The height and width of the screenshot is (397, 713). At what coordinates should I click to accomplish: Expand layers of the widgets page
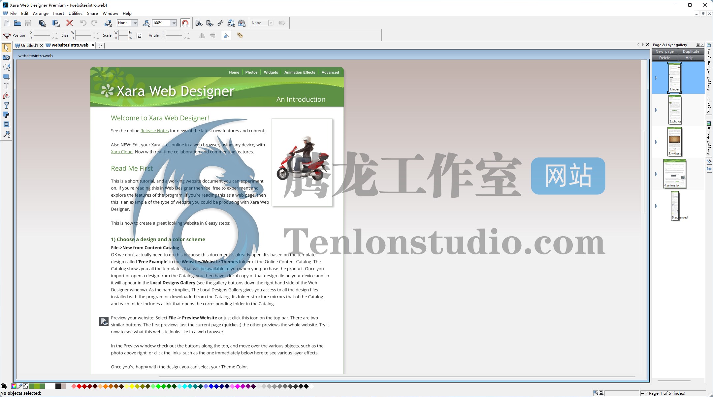coord(656,142)
